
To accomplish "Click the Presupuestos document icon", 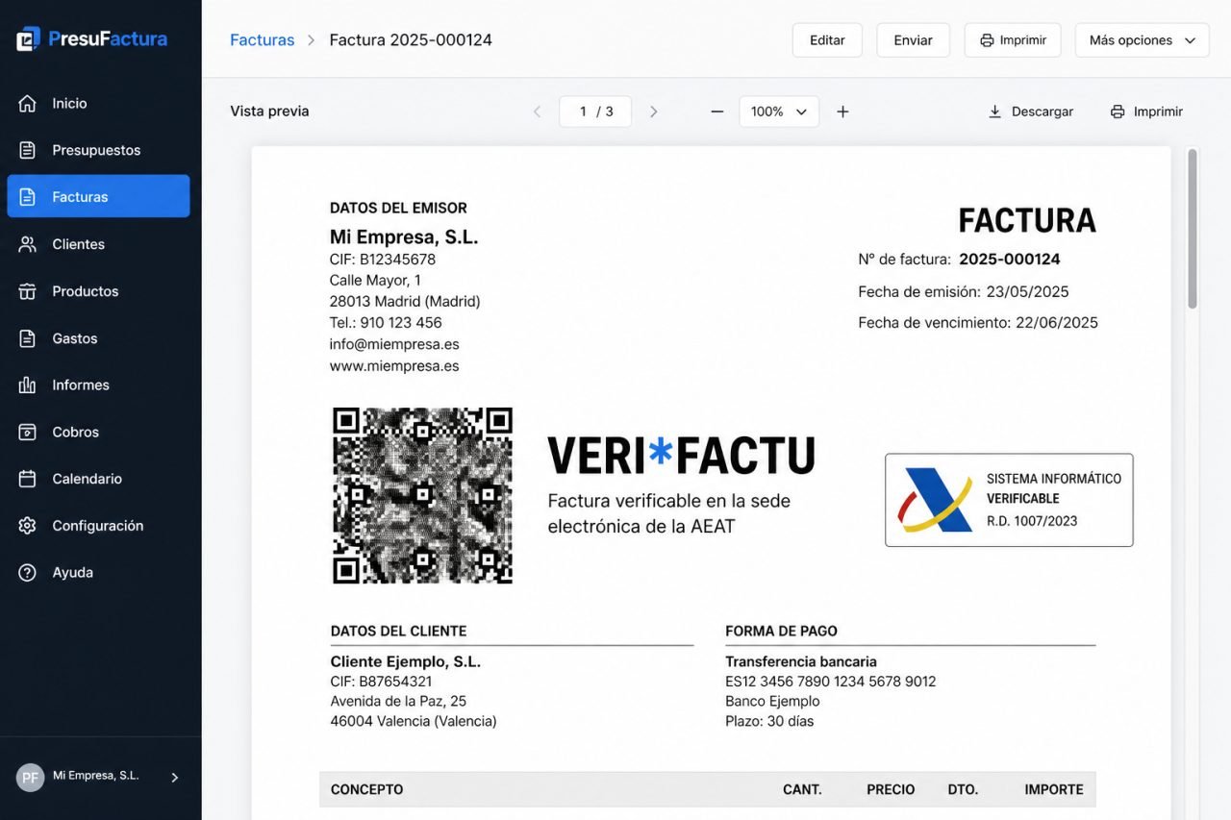I will click(27, 150).
